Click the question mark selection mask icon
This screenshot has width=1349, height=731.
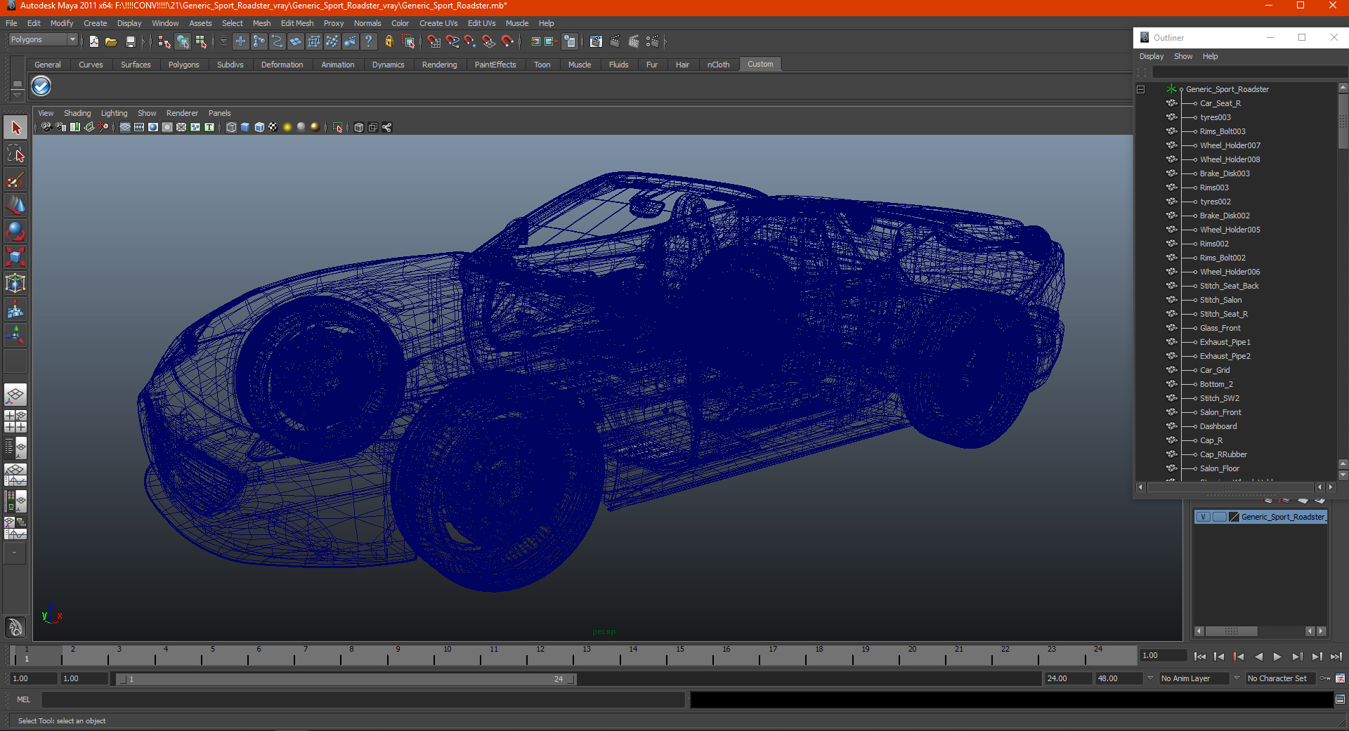pyautogui.click(x=368, y=42)
